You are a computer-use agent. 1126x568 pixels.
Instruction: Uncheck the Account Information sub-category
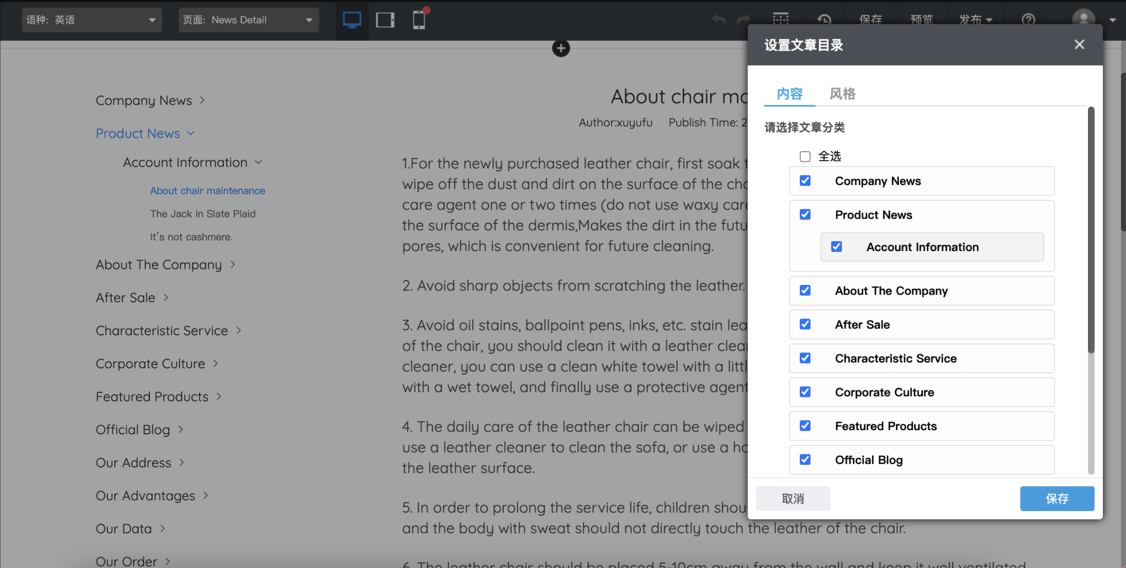(x=836, y=247)
